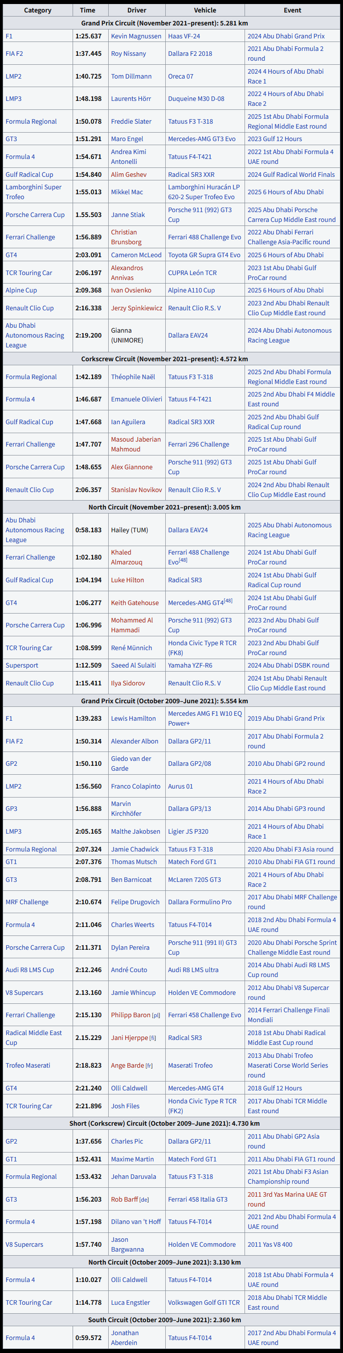Click the McLaren 720S GT3 vehicle link
This screenshot has height=1353, width=343.
click(x=194, y=880)
